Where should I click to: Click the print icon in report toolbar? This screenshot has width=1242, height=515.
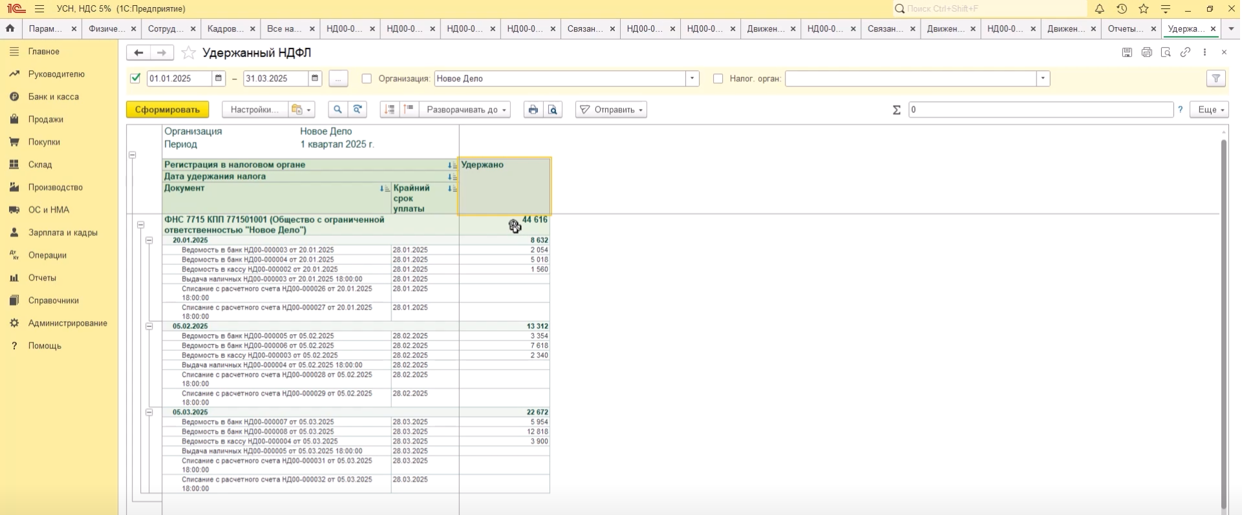coord(533,110)
